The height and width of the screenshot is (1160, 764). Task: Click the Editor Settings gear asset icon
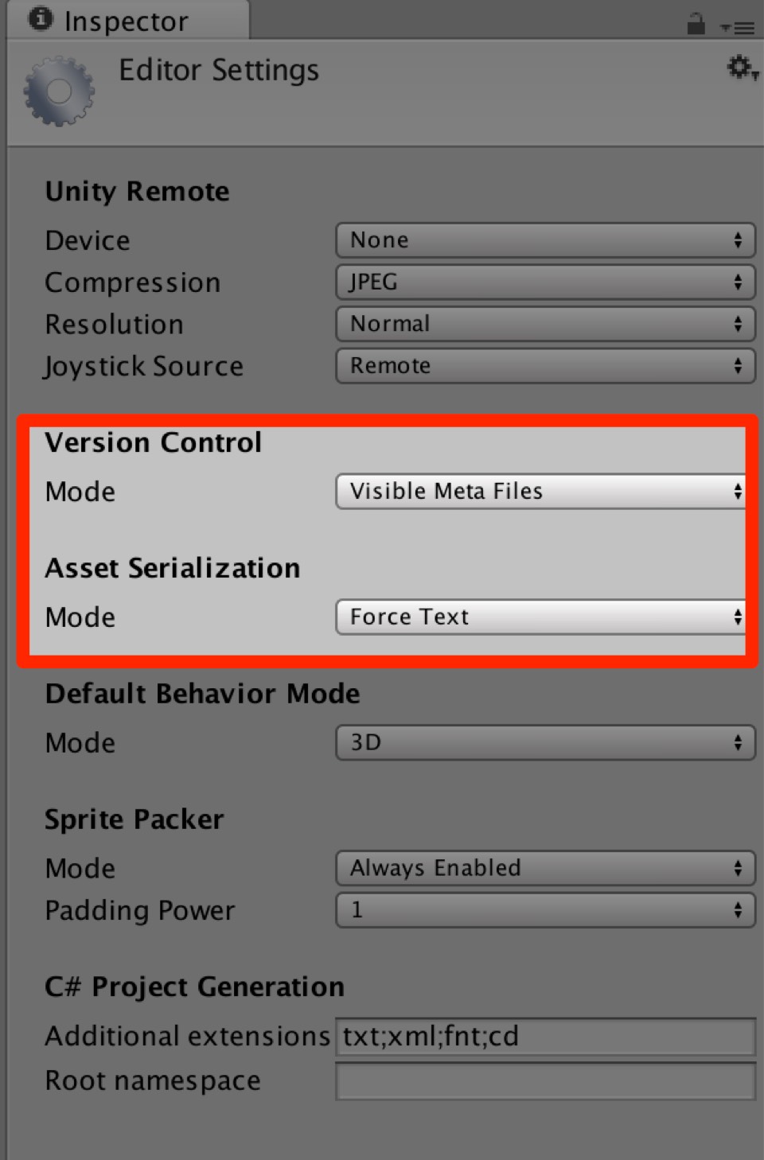coord(58,91)
